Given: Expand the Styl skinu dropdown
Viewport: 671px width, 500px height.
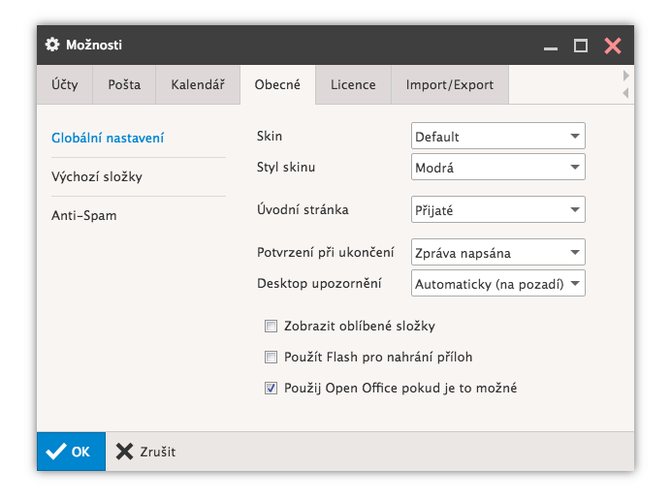Looking at the screenshot, I should [x=497, y=168].
